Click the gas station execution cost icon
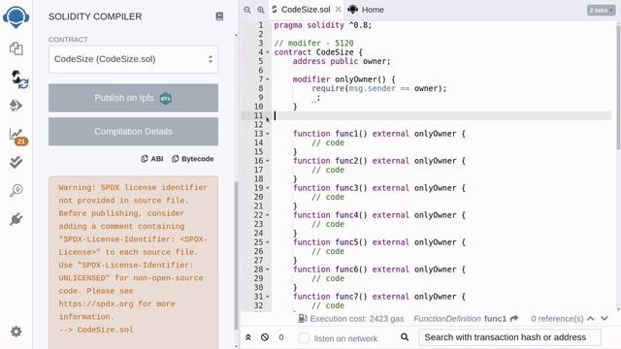Viewport: 621px width, 349px height. [x=302, y=318]
